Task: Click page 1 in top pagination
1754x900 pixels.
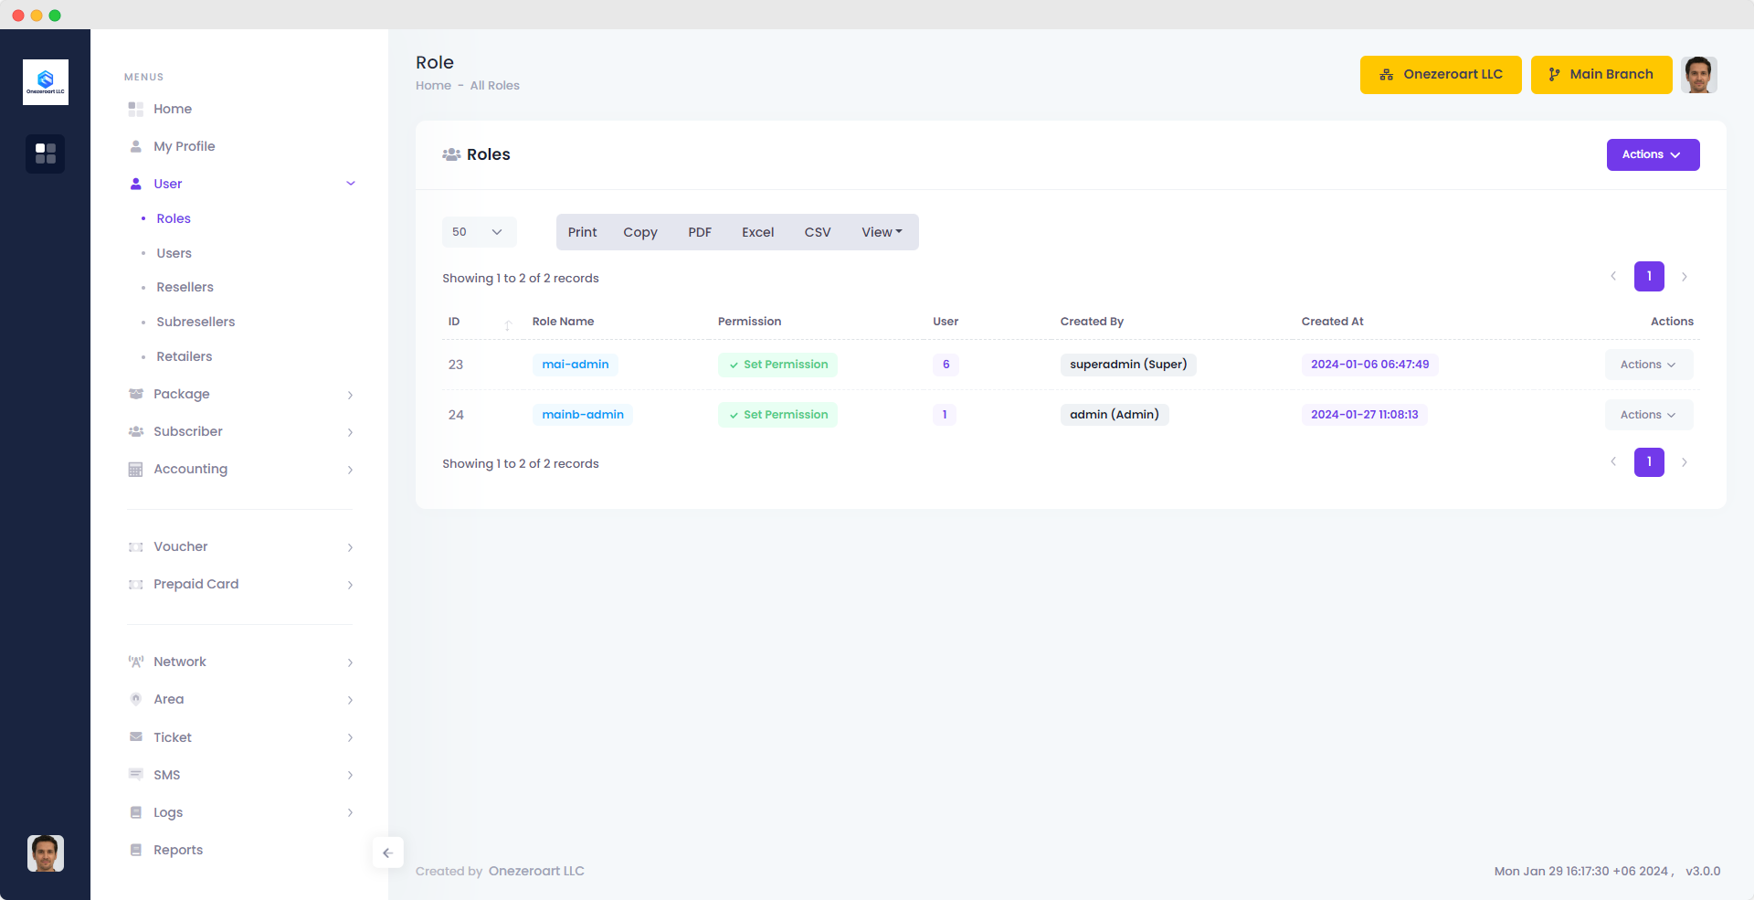Action: (1649, 276)
